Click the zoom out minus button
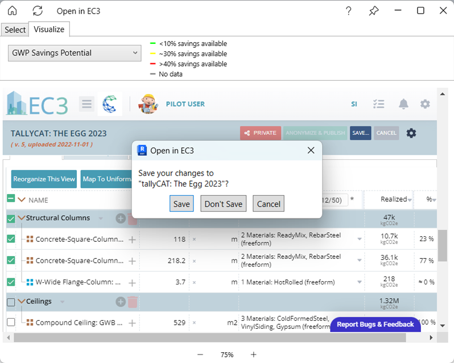This screenshot has height=363, width=454. pyautogui.click(x=200, y=354)
